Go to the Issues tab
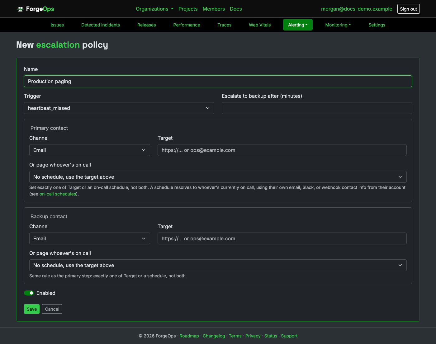The width and height of the screenshot is (436, 344). pyautogui.click(x=57, y=25)
